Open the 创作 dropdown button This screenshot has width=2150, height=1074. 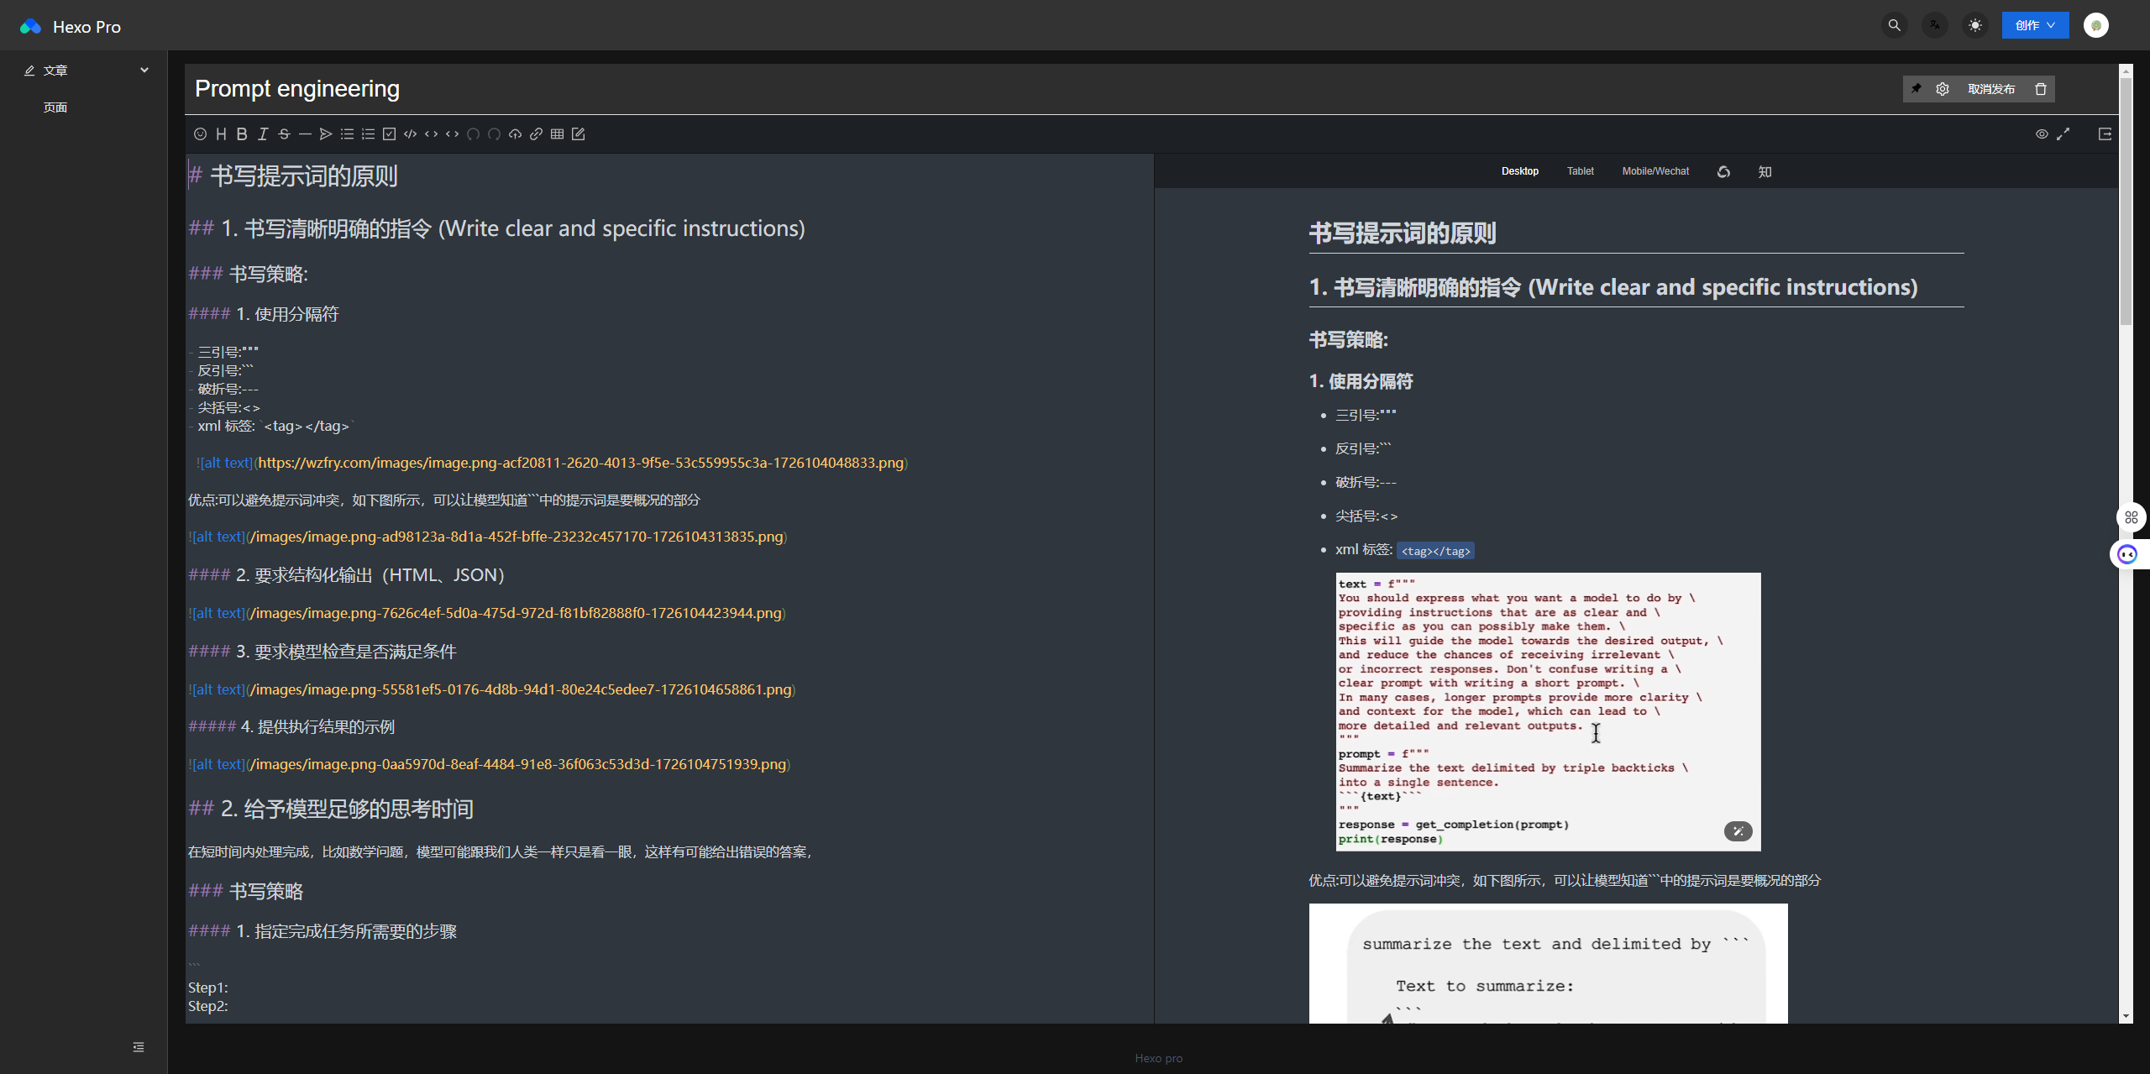(x=2035, y=26)
